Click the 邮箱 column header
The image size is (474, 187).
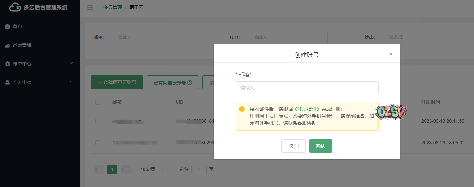pyautogui.click(x=117, y=102)
